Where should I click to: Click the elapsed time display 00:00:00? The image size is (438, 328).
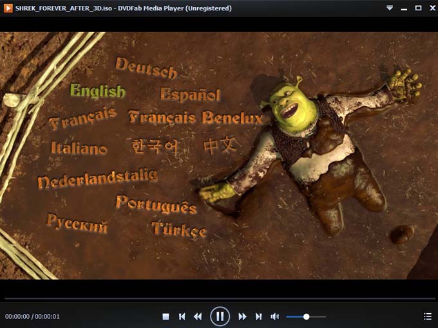click(x=17, y=316)
